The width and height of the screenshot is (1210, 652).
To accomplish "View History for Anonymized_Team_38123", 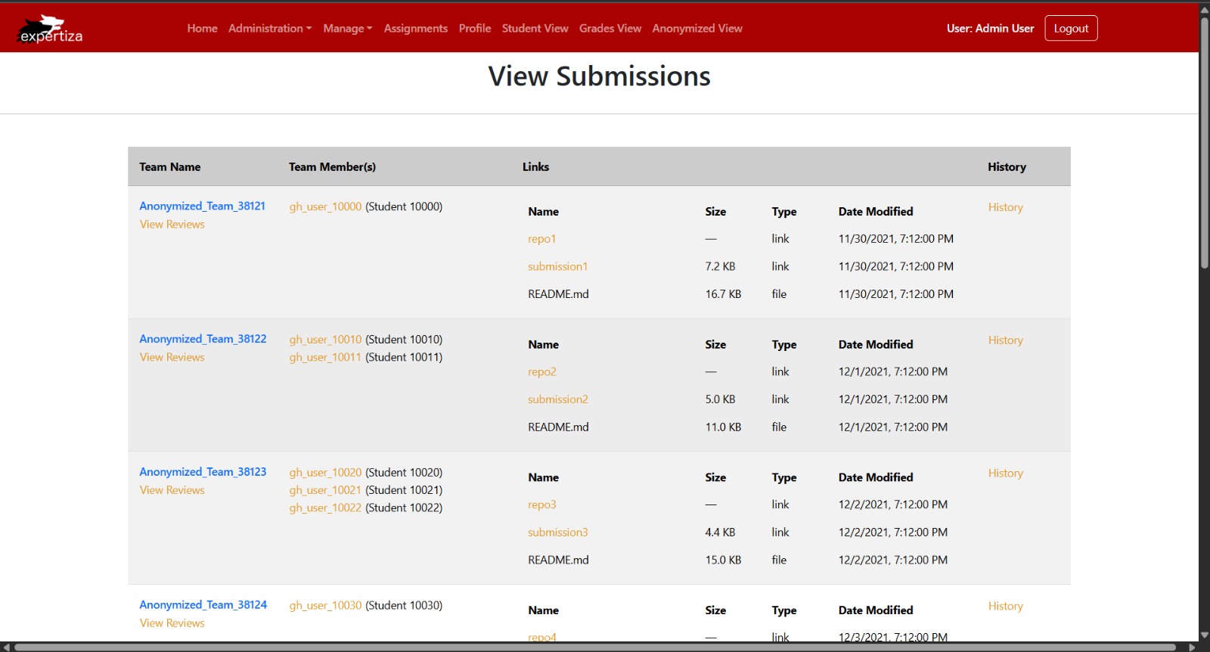I will coord(1005,473).
